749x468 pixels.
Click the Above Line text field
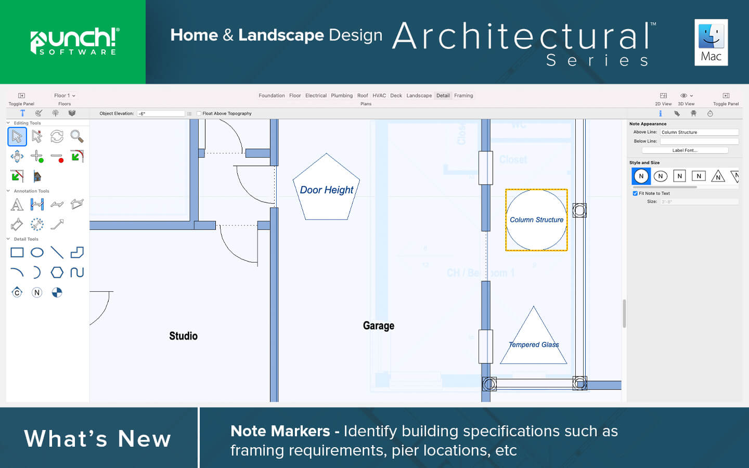699,132
